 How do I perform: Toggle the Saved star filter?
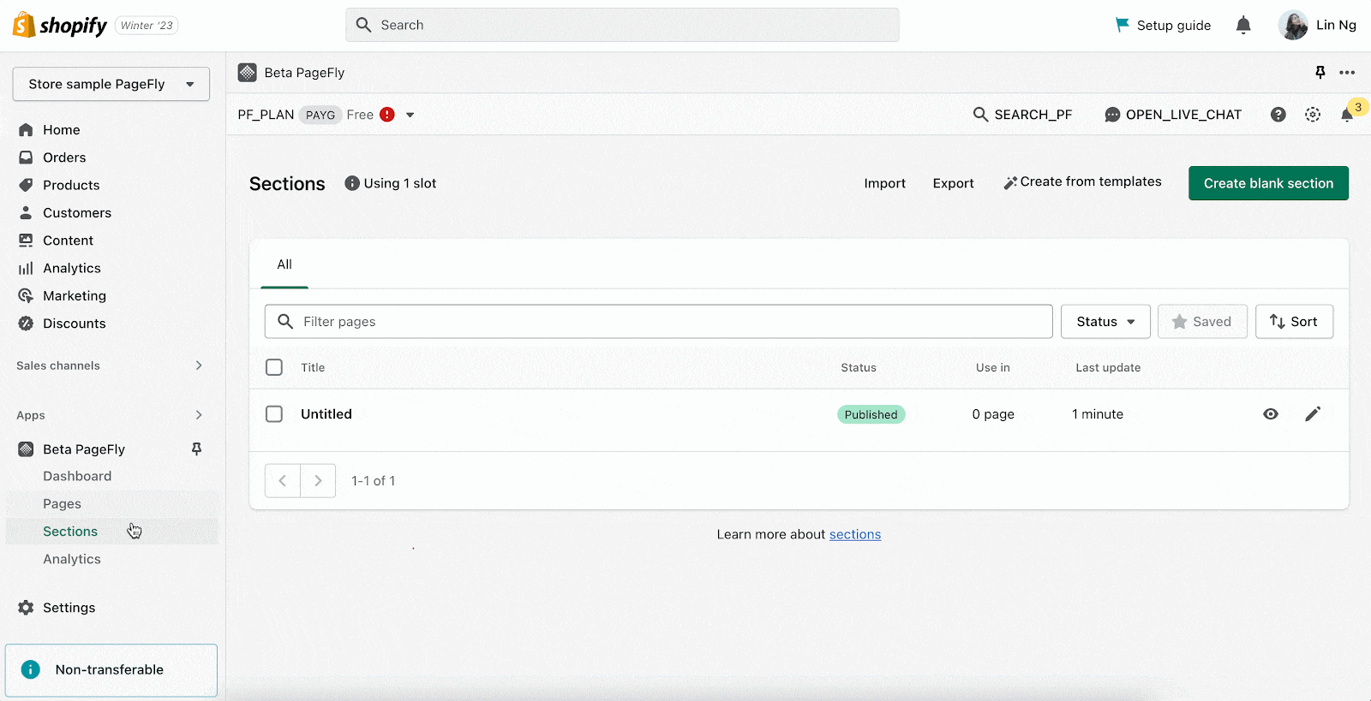coord(1202,322)
